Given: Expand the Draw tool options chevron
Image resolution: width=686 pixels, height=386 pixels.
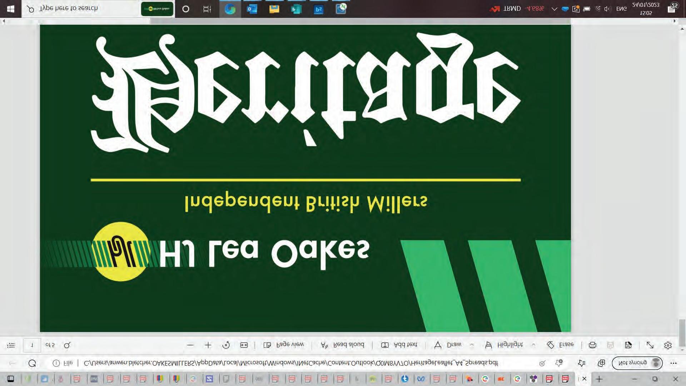Looking at the screenshot, I should pyautogui.click(x=472, y=345).
